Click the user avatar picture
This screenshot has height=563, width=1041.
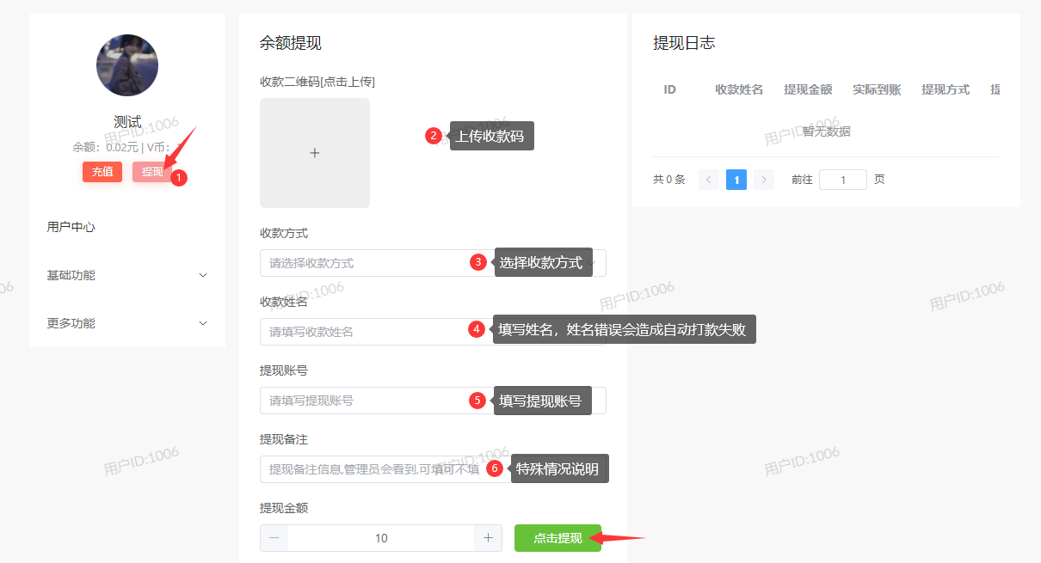click(x=127, y=65)
